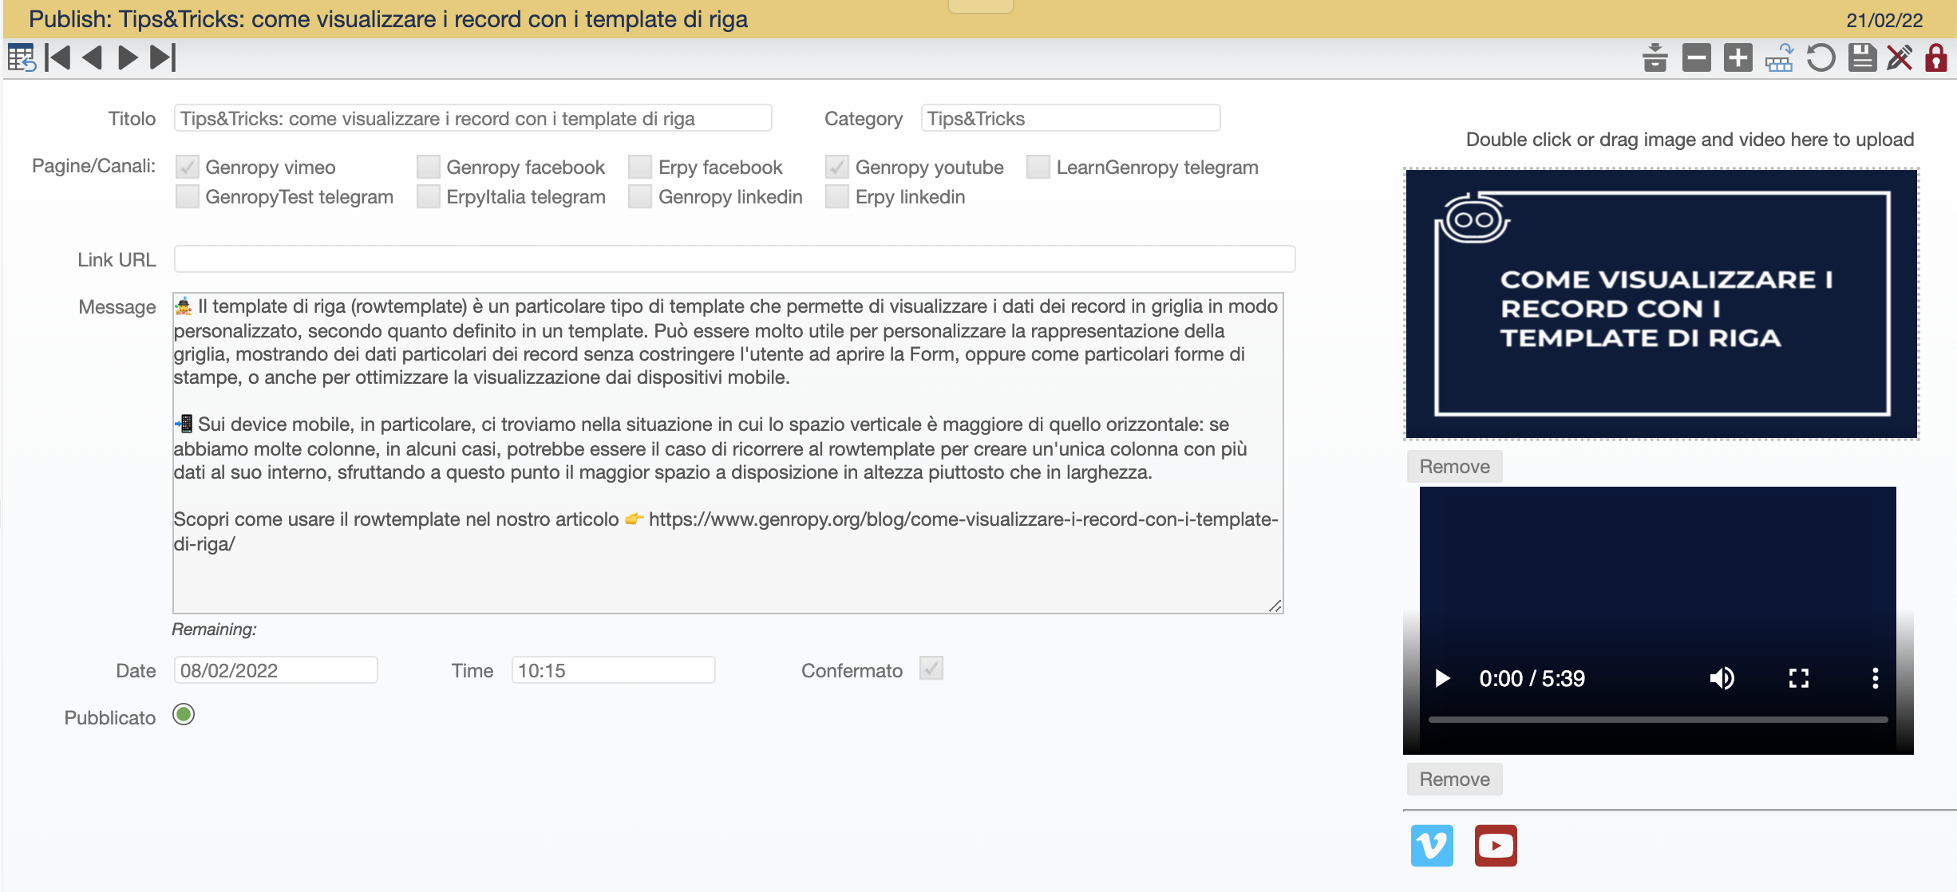
Task: Open the video more-options menu
Action: pos(1875,678)
